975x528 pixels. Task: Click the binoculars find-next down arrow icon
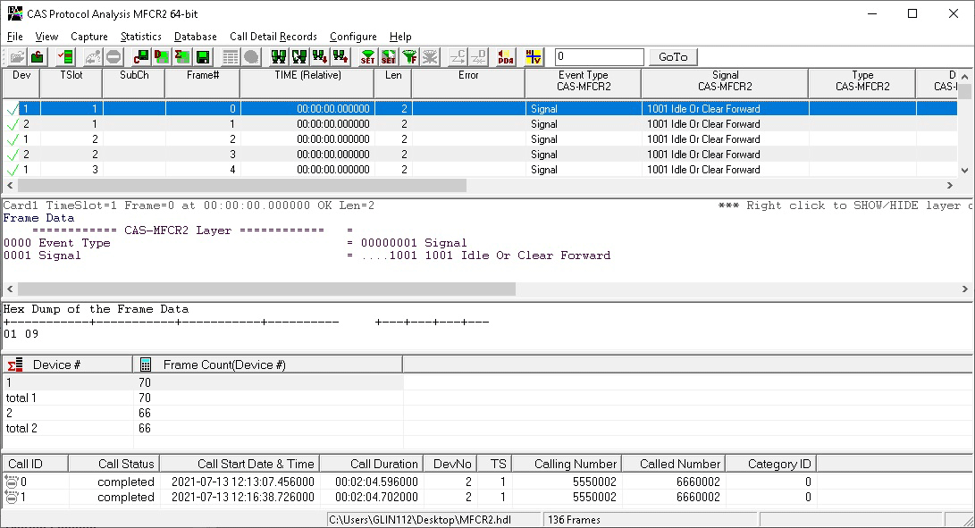320,57
